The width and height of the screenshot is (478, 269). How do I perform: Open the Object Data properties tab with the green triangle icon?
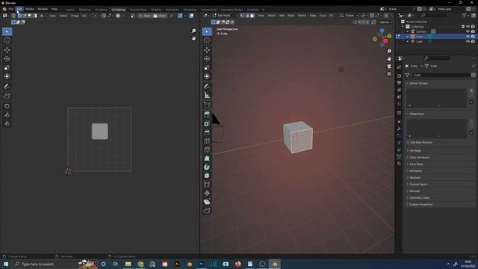click(x=399, y=156)
